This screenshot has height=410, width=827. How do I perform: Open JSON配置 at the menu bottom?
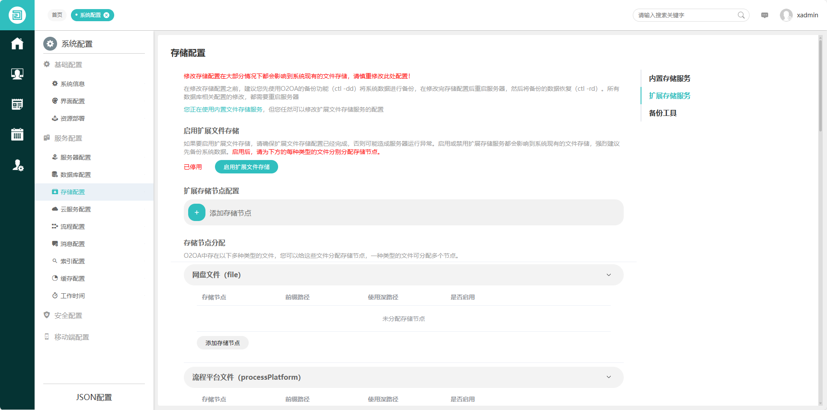94,397
